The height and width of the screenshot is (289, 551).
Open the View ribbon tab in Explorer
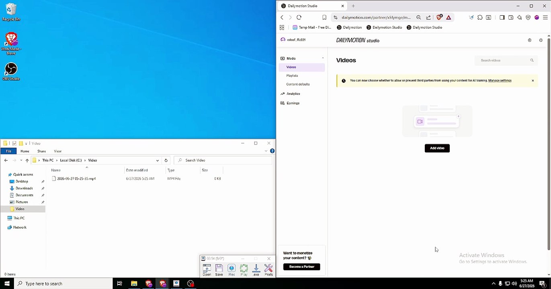[x=57, y=151]
